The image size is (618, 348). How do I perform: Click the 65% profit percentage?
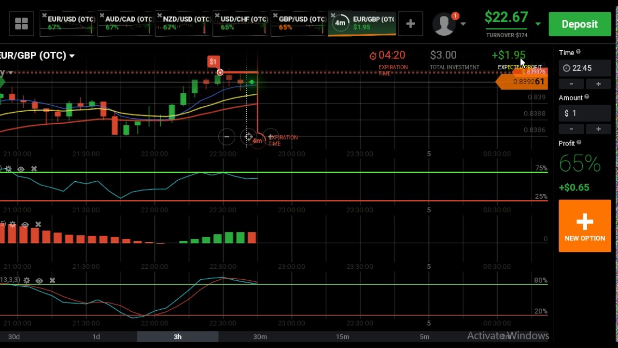click(580, 164)
